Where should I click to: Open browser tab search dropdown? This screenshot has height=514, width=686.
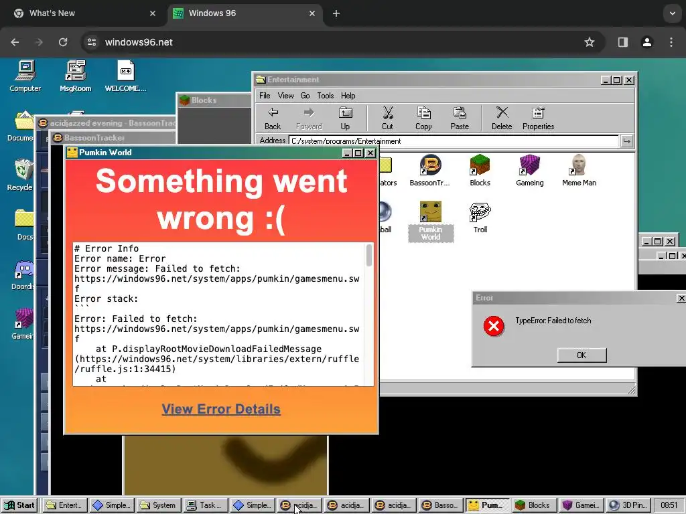(x=673, y=13)
